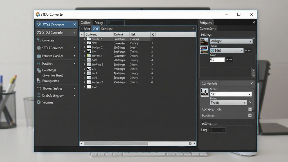Switch to the Yting tab
This screenshot has width=288, height=162.
[99, 22]
